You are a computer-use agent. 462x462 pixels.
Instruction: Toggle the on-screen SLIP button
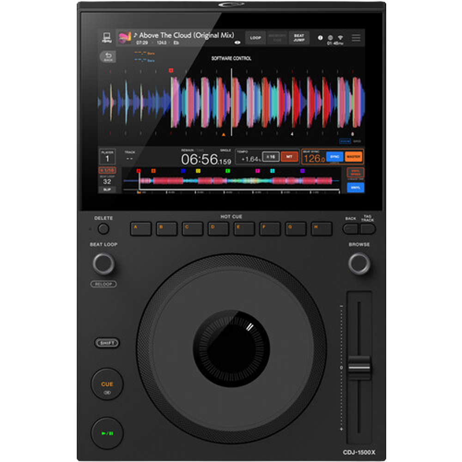107,189
